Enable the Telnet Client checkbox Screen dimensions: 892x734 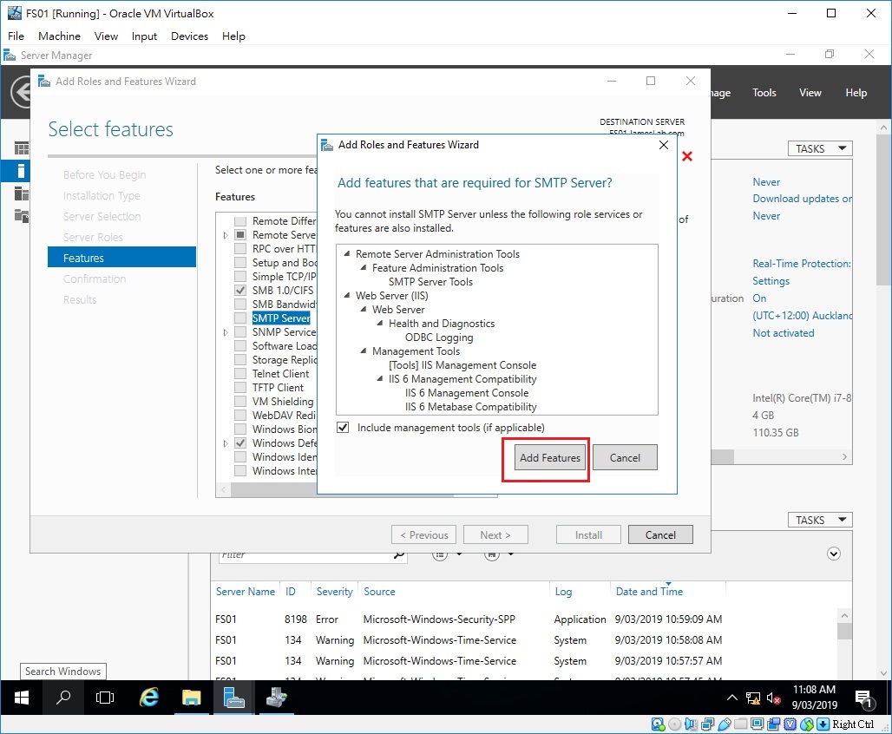(240, 373)
